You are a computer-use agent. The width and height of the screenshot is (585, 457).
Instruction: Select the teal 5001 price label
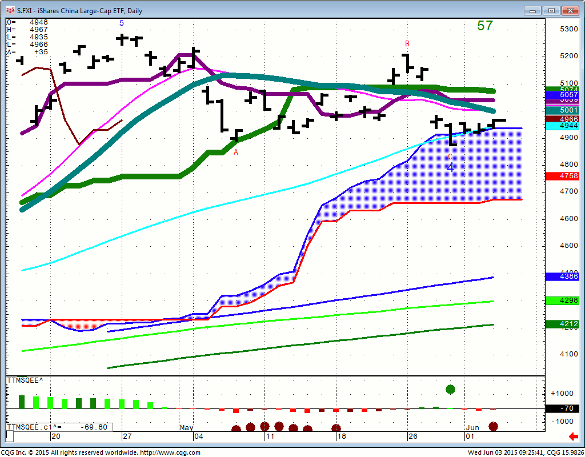click(x=562, y=110)
